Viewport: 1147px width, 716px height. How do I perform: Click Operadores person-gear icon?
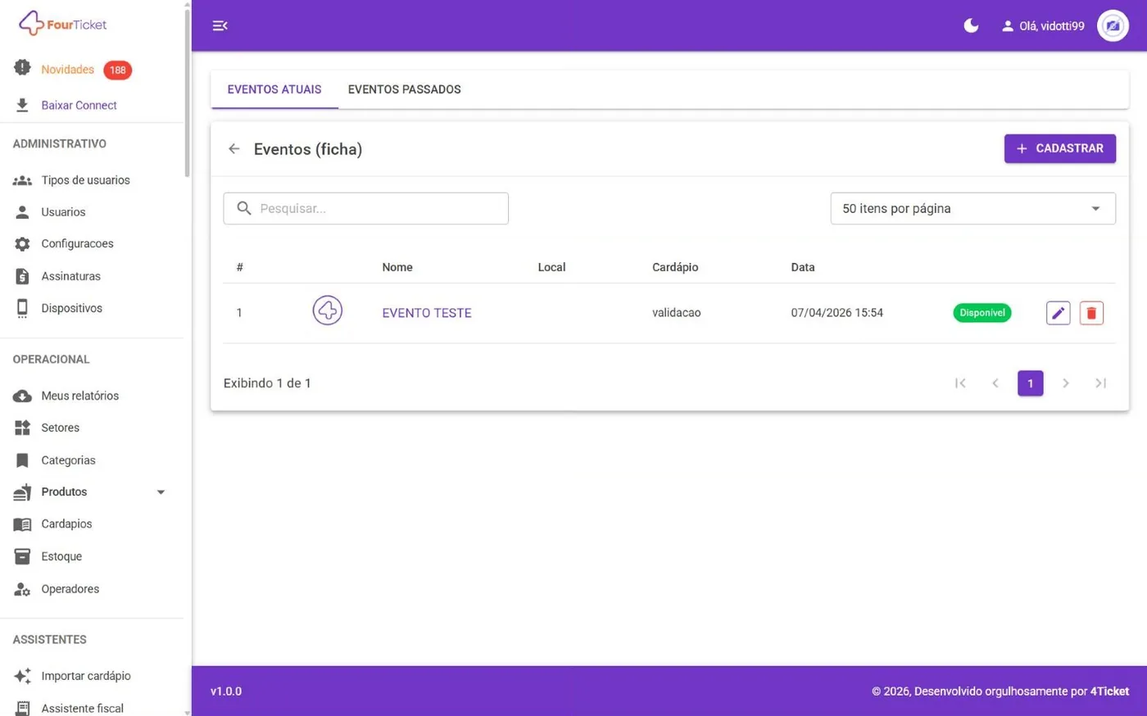tap(22, 589)
